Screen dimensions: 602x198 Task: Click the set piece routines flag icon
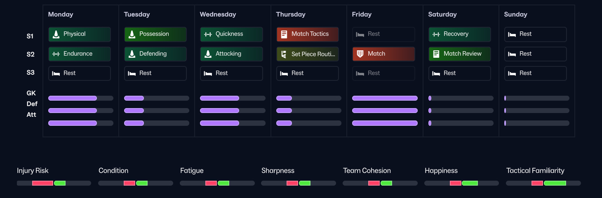coord(284,54)
